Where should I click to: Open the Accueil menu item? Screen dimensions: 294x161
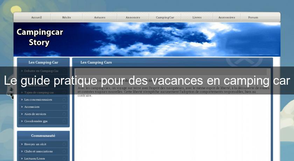(x=36, y=17)
